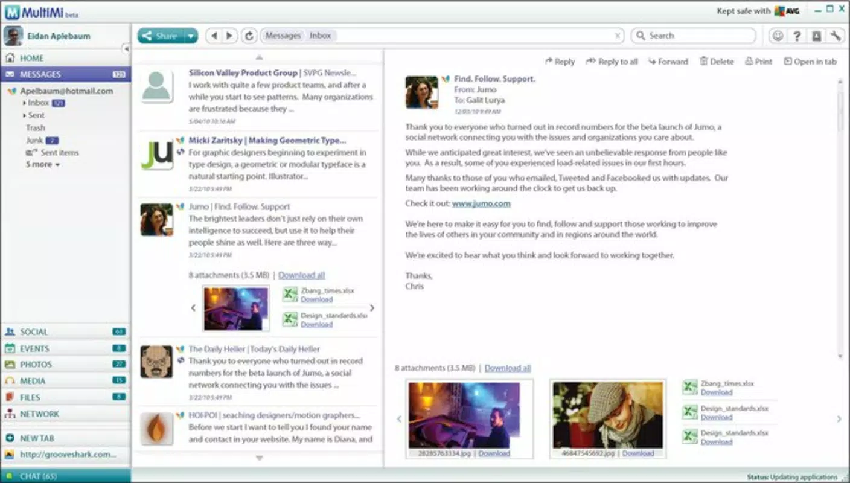Forward the message

click(x=668, y=62)
